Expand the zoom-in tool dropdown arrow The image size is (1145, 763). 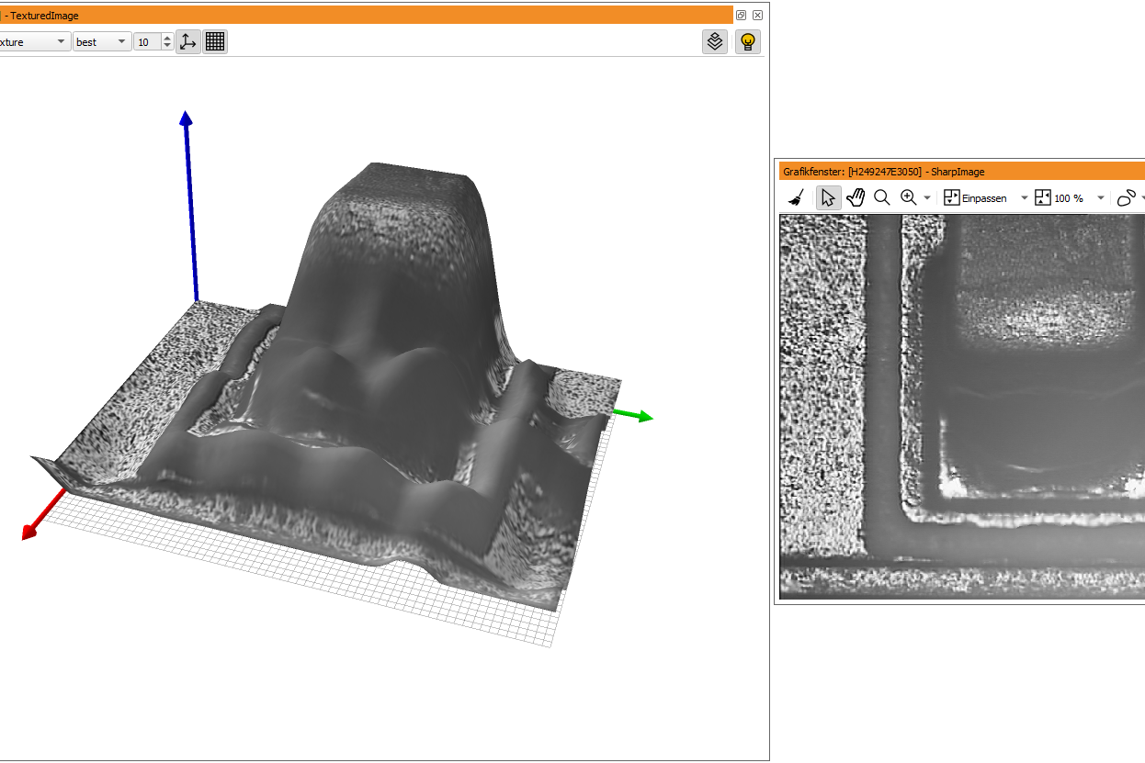[927, 198]
